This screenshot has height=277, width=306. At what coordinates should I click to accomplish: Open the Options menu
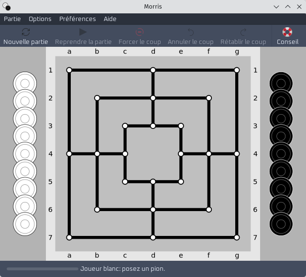(40, 19)
